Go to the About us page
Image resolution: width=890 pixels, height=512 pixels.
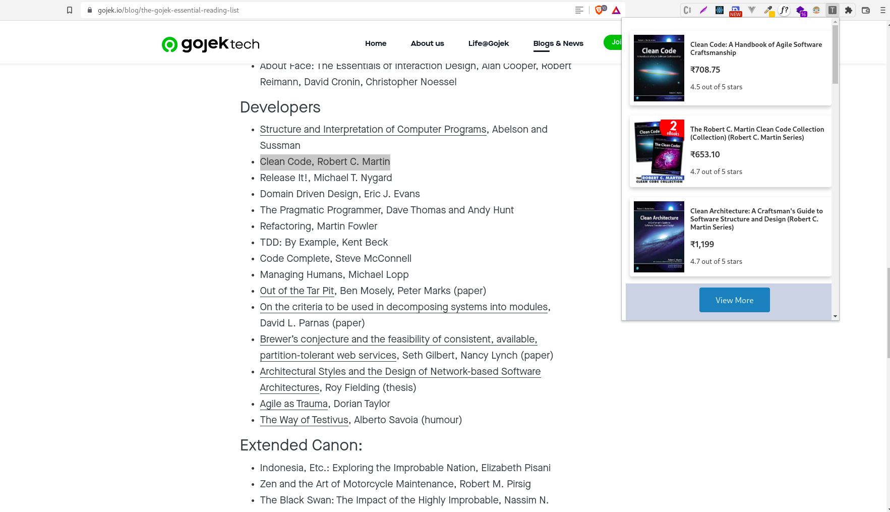(427, 43)
